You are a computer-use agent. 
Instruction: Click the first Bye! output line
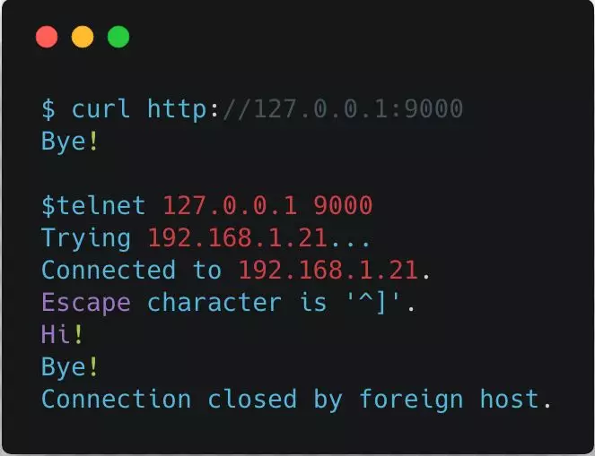(70, 142)
